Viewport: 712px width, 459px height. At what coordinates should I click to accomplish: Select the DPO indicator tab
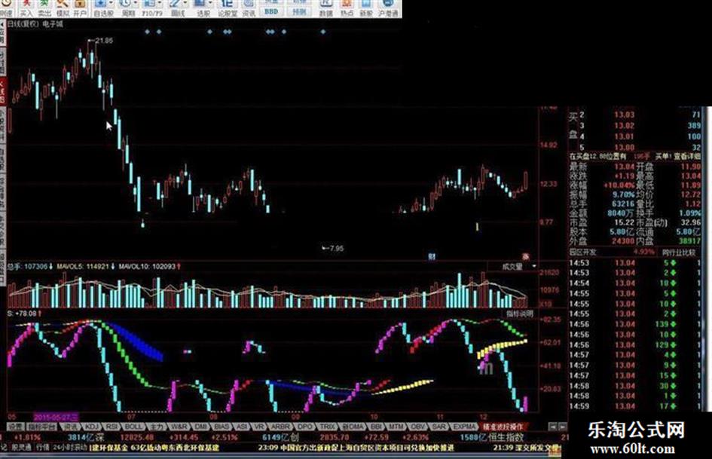(304, 427)
